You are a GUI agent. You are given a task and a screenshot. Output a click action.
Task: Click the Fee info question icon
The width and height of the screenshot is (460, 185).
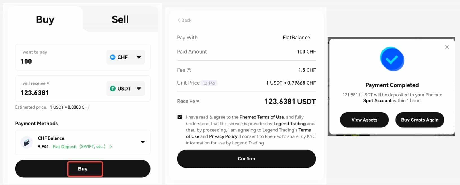tap(189, 70)
